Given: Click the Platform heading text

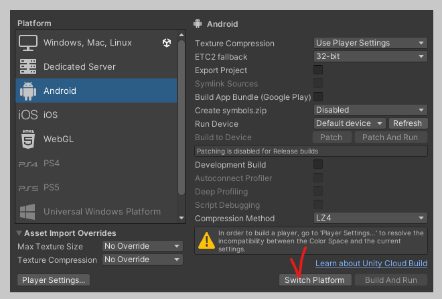Looking at the screenshot, I should (x=34, y=23).
